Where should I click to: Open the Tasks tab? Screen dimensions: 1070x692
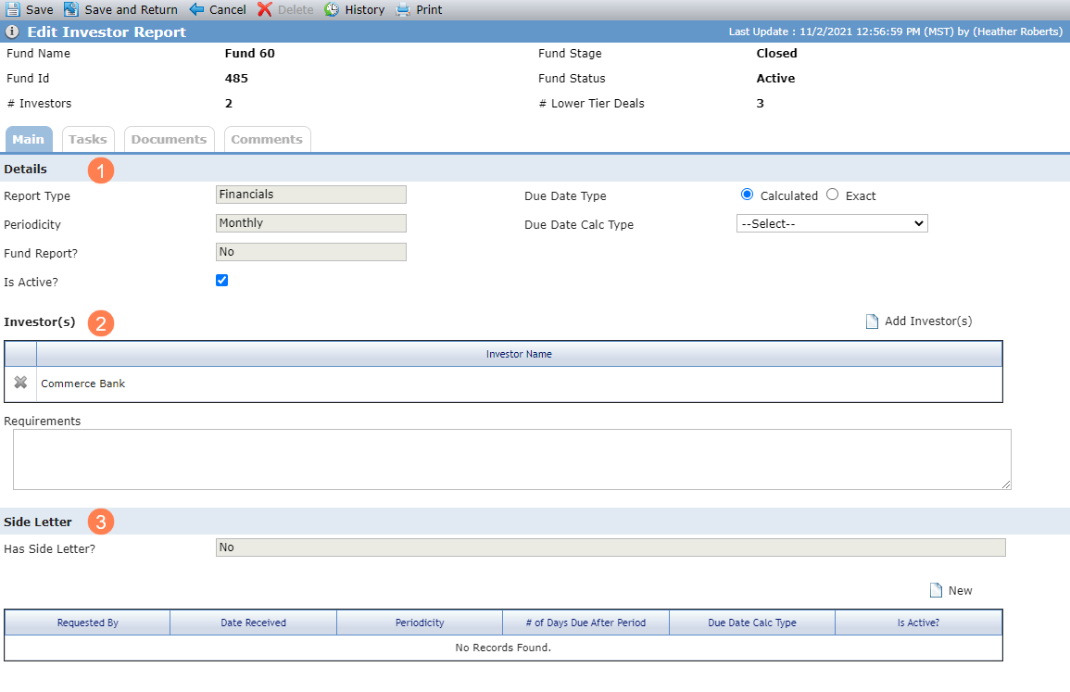coord(88,139)
